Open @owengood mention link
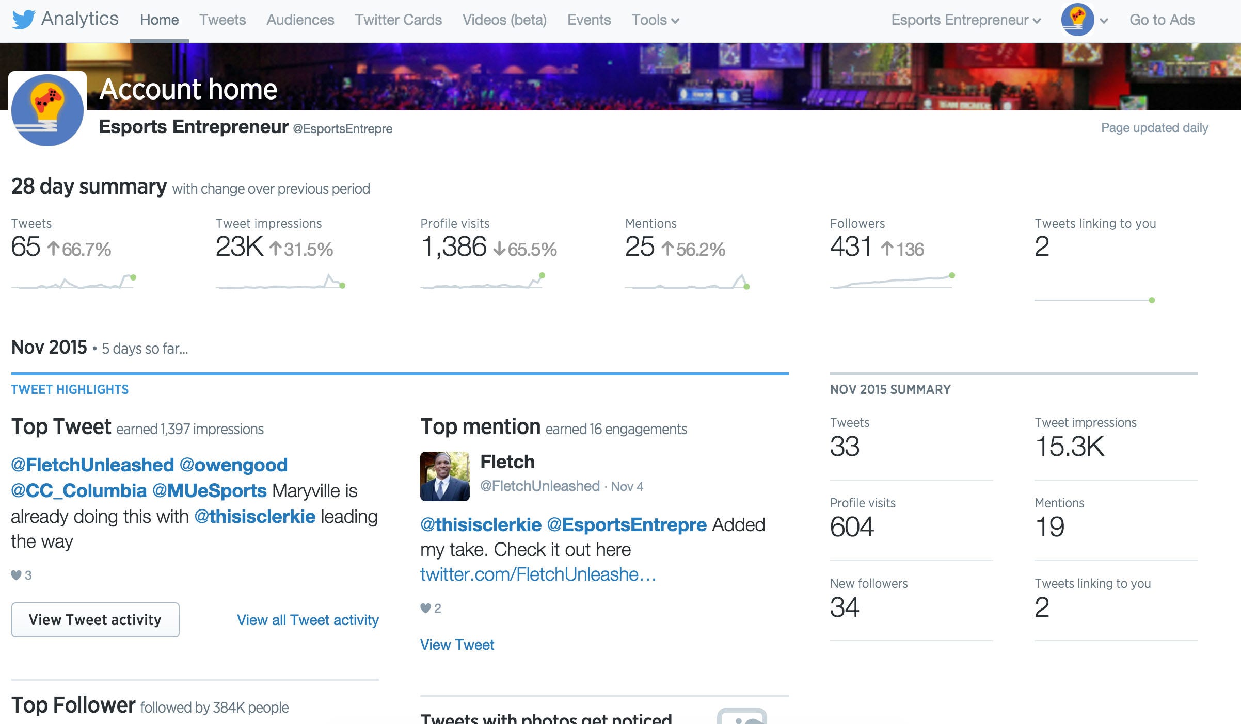 pyautogui.click(x=233, y=465)
